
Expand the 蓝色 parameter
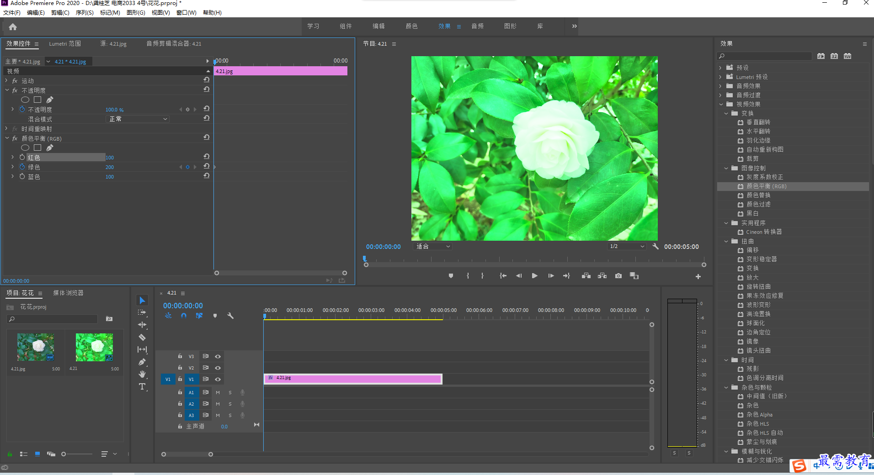click(12, 176)
